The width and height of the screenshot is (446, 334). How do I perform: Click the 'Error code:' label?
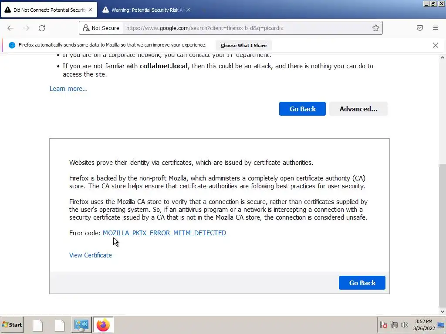85,233
